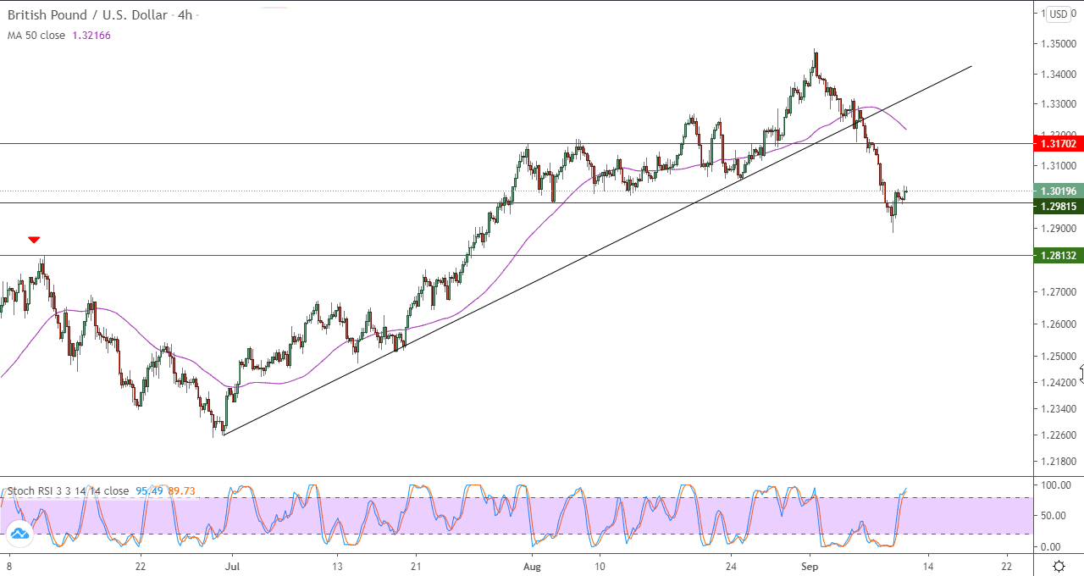
Task: Click the 1.24200 price axis level
Action: coord(1059,383)
